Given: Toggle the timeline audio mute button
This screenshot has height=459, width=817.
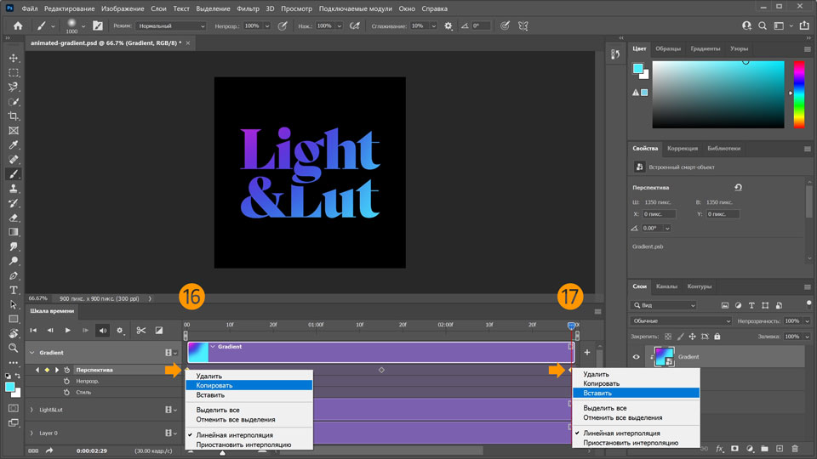Looking at the screenshot, I should point(102,330).
